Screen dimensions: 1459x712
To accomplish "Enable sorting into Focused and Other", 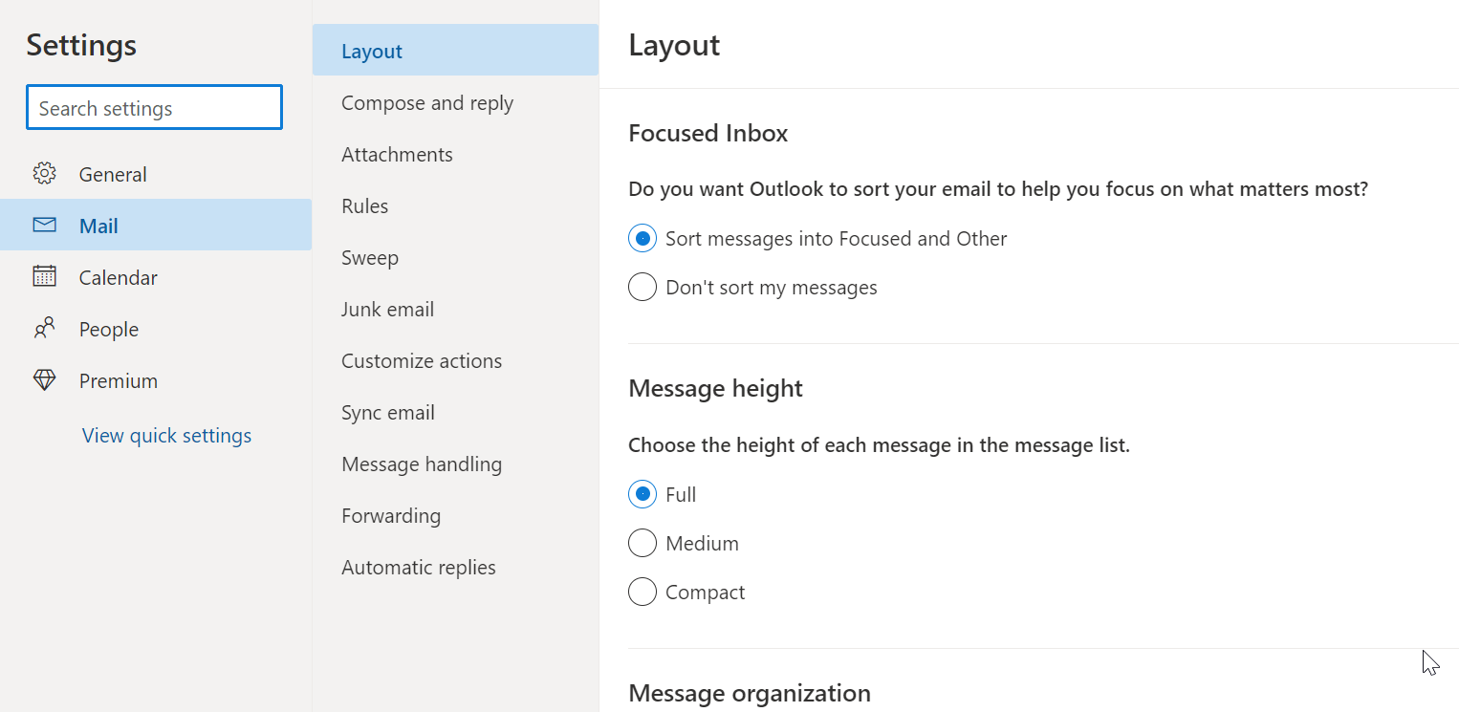I will point(642,238).
